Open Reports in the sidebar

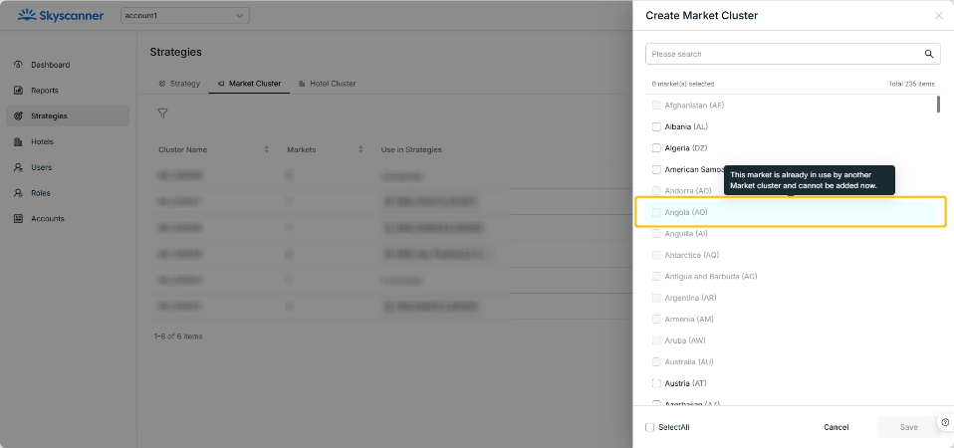[x=68, y=91]
